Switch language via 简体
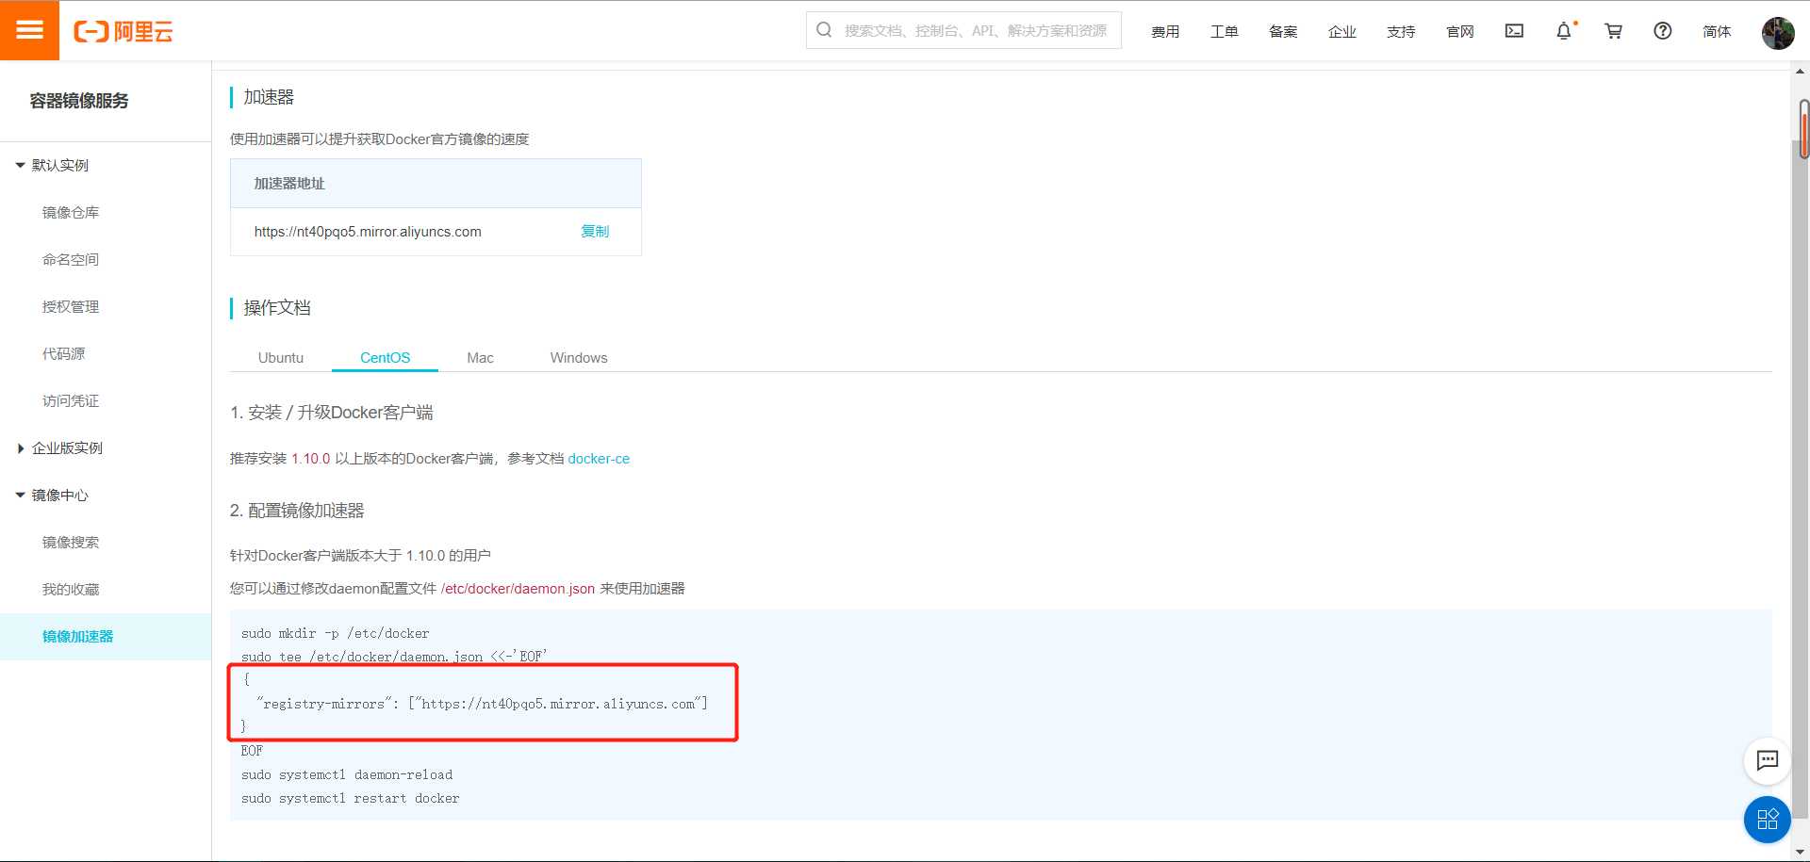1810x862 pixels. (x=1717, y=32)
